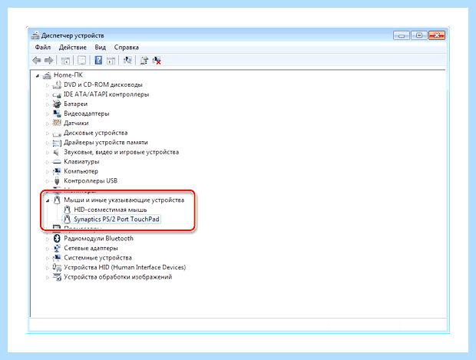
Task: Select Звуковые, видео и игровые устройства
Action: tap(121, 152)
